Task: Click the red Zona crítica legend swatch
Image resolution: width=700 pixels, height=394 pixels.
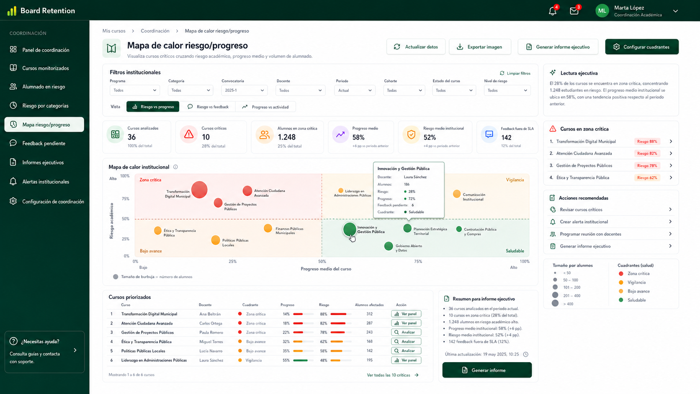Action: click(621, 273)
